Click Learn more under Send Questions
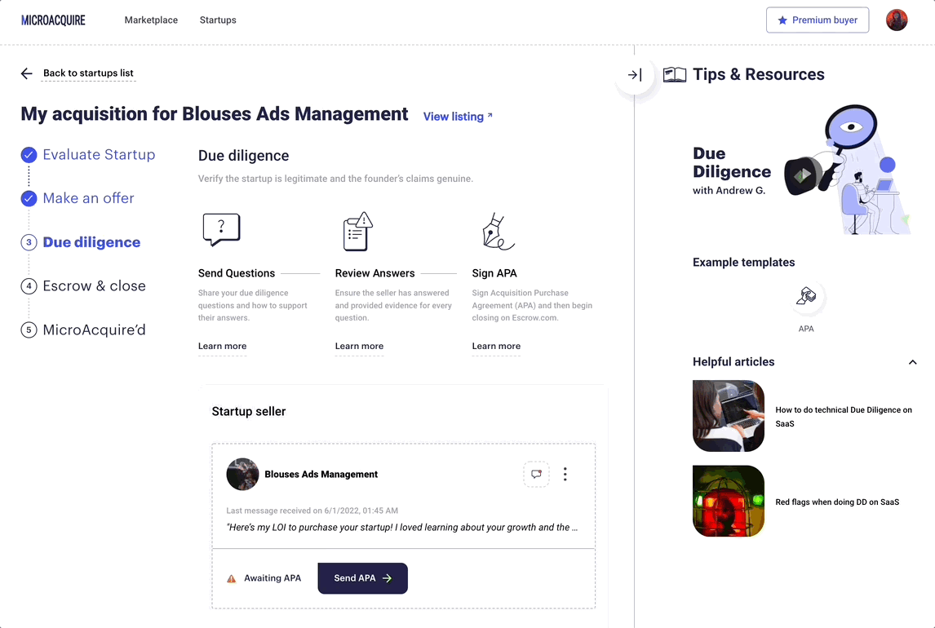This screenshot has height=628, width=935. (223, 346)
